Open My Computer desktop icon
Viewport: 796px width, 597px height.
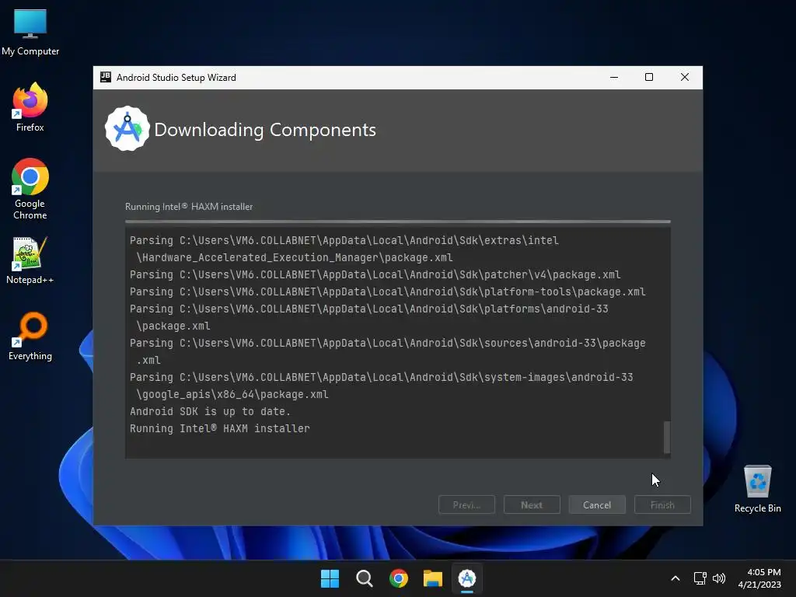coord(30,32)
